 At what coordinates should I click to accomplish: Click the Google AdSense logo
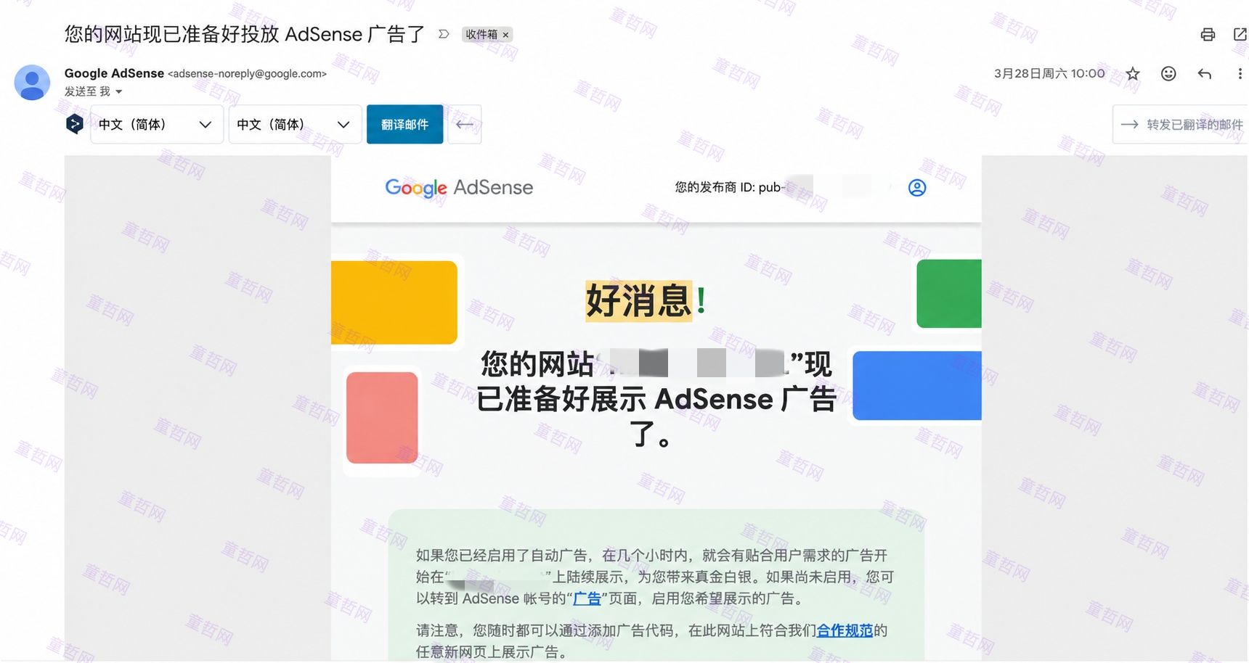[x=459, y=188]
